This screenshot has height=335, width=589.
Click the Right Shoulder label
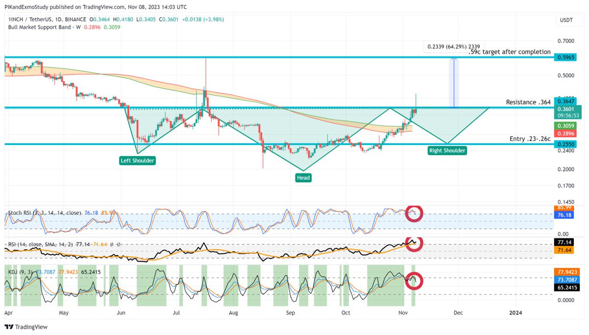[x=447, y=150]
